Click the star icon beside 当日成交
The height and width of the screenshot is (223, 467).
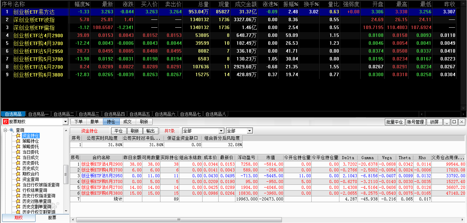tap(18, 157)
